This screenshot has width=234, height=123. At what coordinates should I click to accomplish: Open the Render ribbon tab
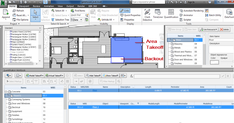[81, 6]
